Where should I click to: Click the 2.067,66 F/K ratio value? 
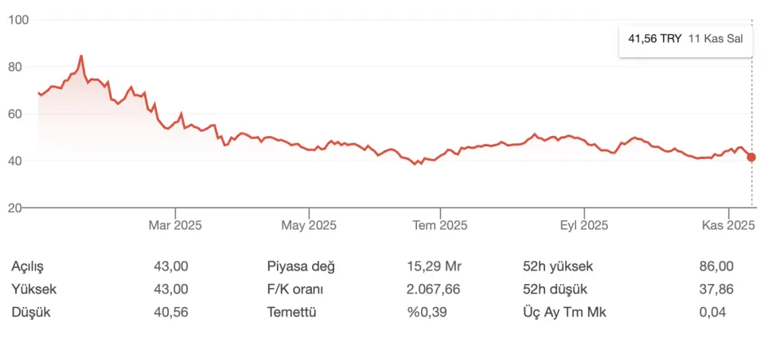(433, 290)
